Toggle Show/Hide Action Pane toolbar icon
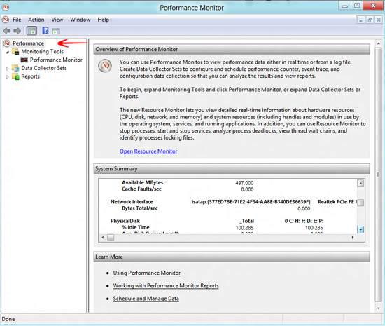The height and width of the screenshot is (326, 385). point(56,31)
